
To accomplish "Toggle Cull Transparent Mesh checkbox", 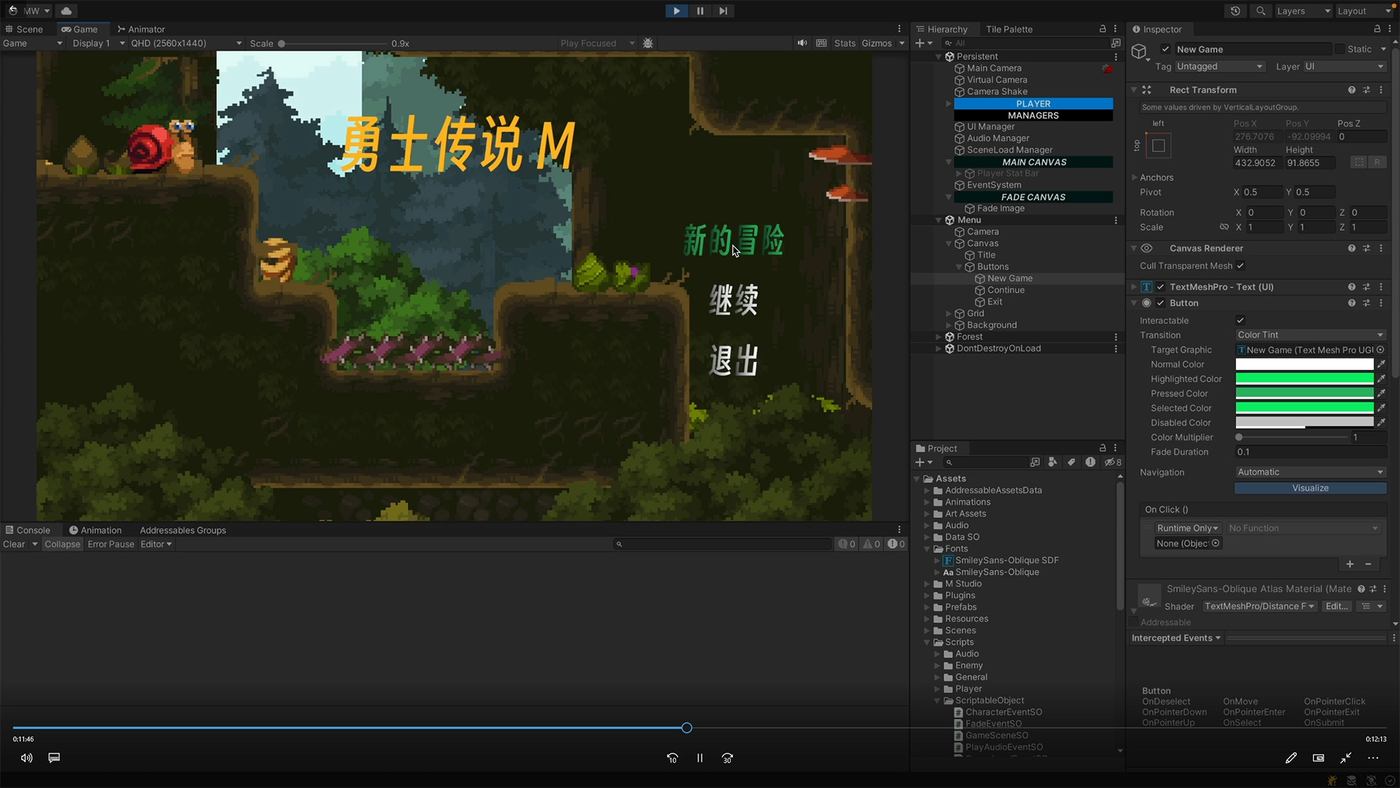I will coord(1240,266).
